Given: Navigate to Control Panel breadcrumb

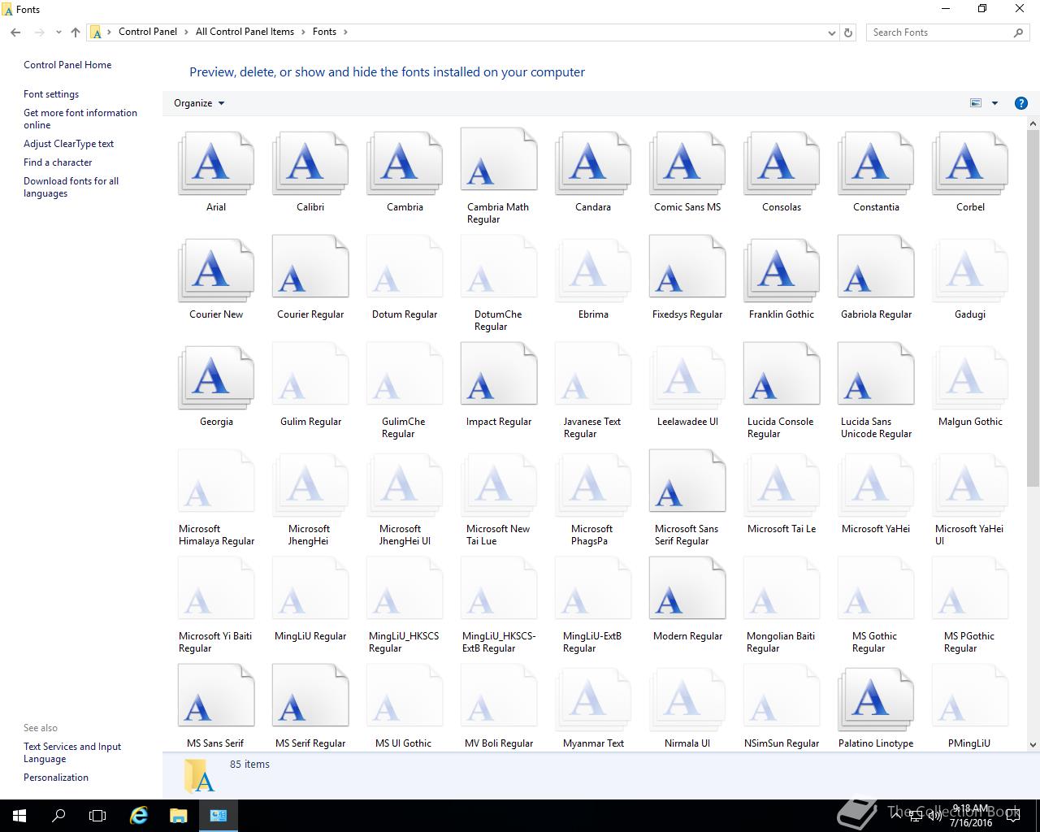Looking at the screenshot, I should 148,32.
